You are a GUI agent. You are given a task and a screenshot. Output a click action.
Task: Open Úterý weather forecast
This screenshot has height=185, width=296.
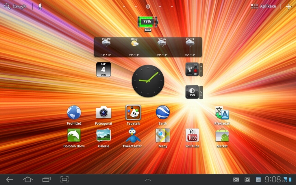pos(134,47)
